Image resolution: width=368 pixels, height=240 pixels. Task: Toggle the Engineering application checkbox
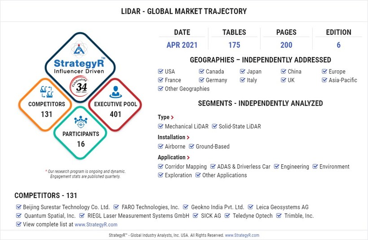point(277,167)
